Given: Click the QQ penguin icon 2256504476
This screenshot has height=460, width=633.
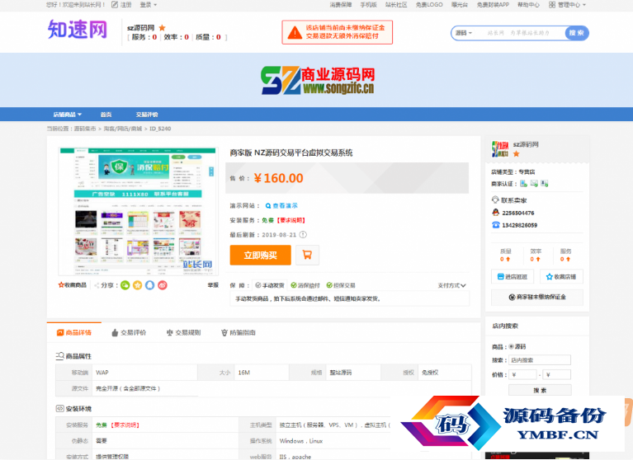Looking at the screenshot, I should click(496, 213).
